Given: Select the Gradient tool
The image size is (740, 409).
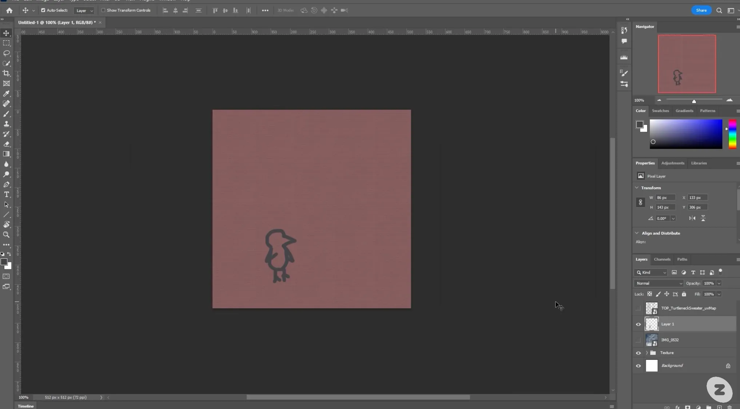Looking at the screenshot, I should [x=7, y=154].
